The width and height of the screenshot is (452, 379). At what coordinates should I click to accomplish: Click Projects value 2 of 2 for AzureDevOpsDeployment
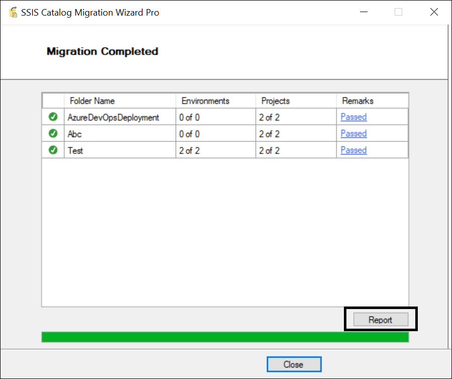(x=296, y=117)
